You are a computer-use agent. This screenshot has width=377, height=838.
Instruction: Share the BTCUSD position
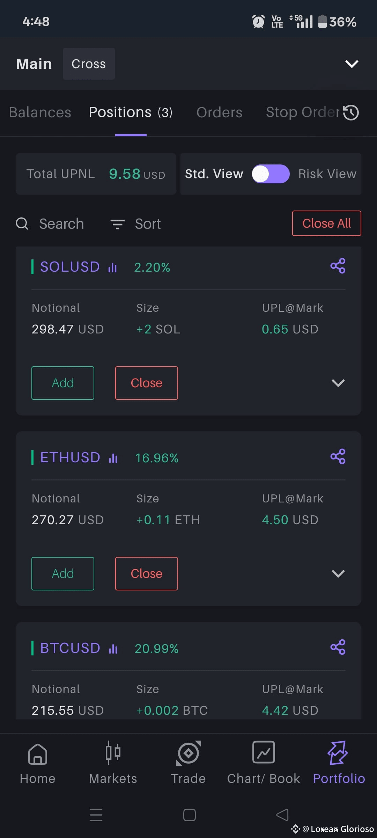pos(338,647)
